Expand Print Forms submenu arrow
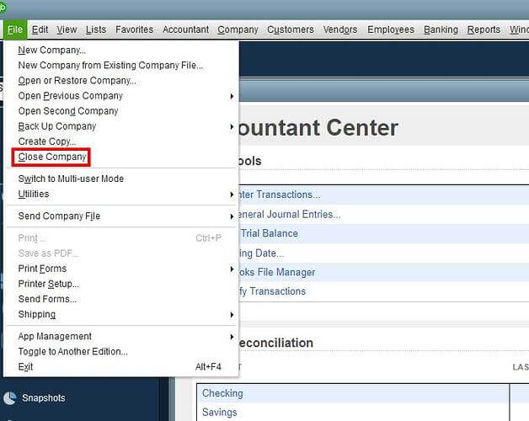The image size is (529, 421). (x=232, y=269)
